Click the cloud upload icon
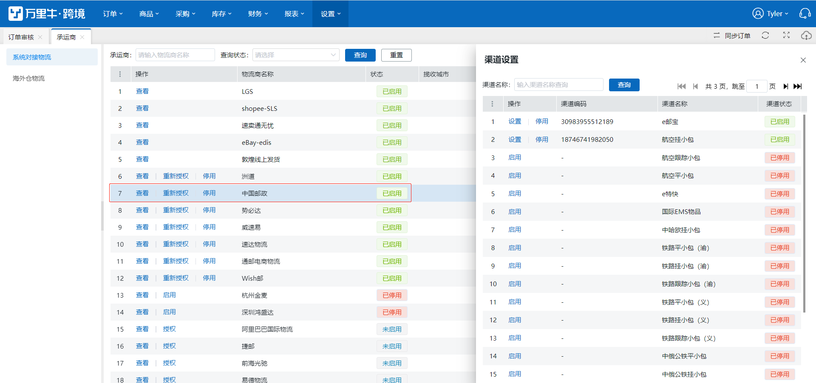This screenshot has width=816, height=383. click(x=806, y=36)
